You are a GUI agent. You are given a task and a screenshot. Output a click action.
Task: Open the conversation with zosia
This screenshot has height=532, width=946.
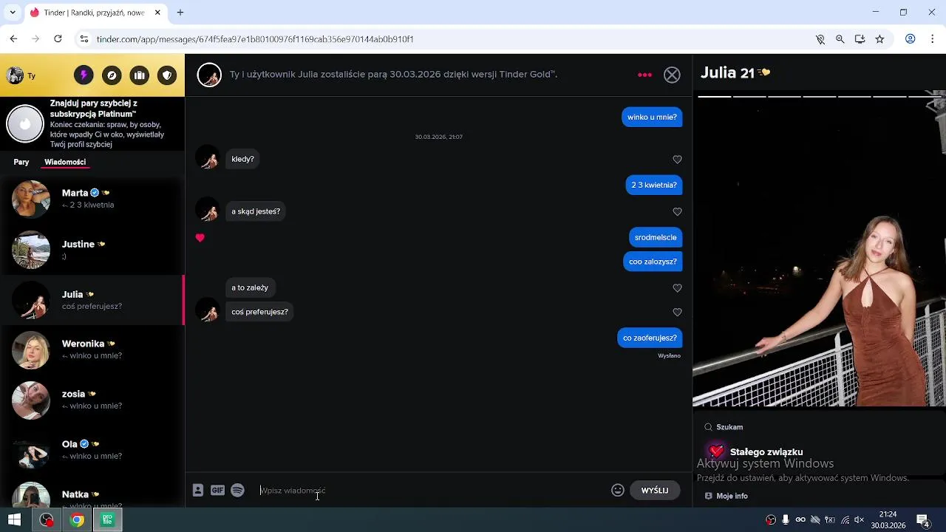[92, 400]
